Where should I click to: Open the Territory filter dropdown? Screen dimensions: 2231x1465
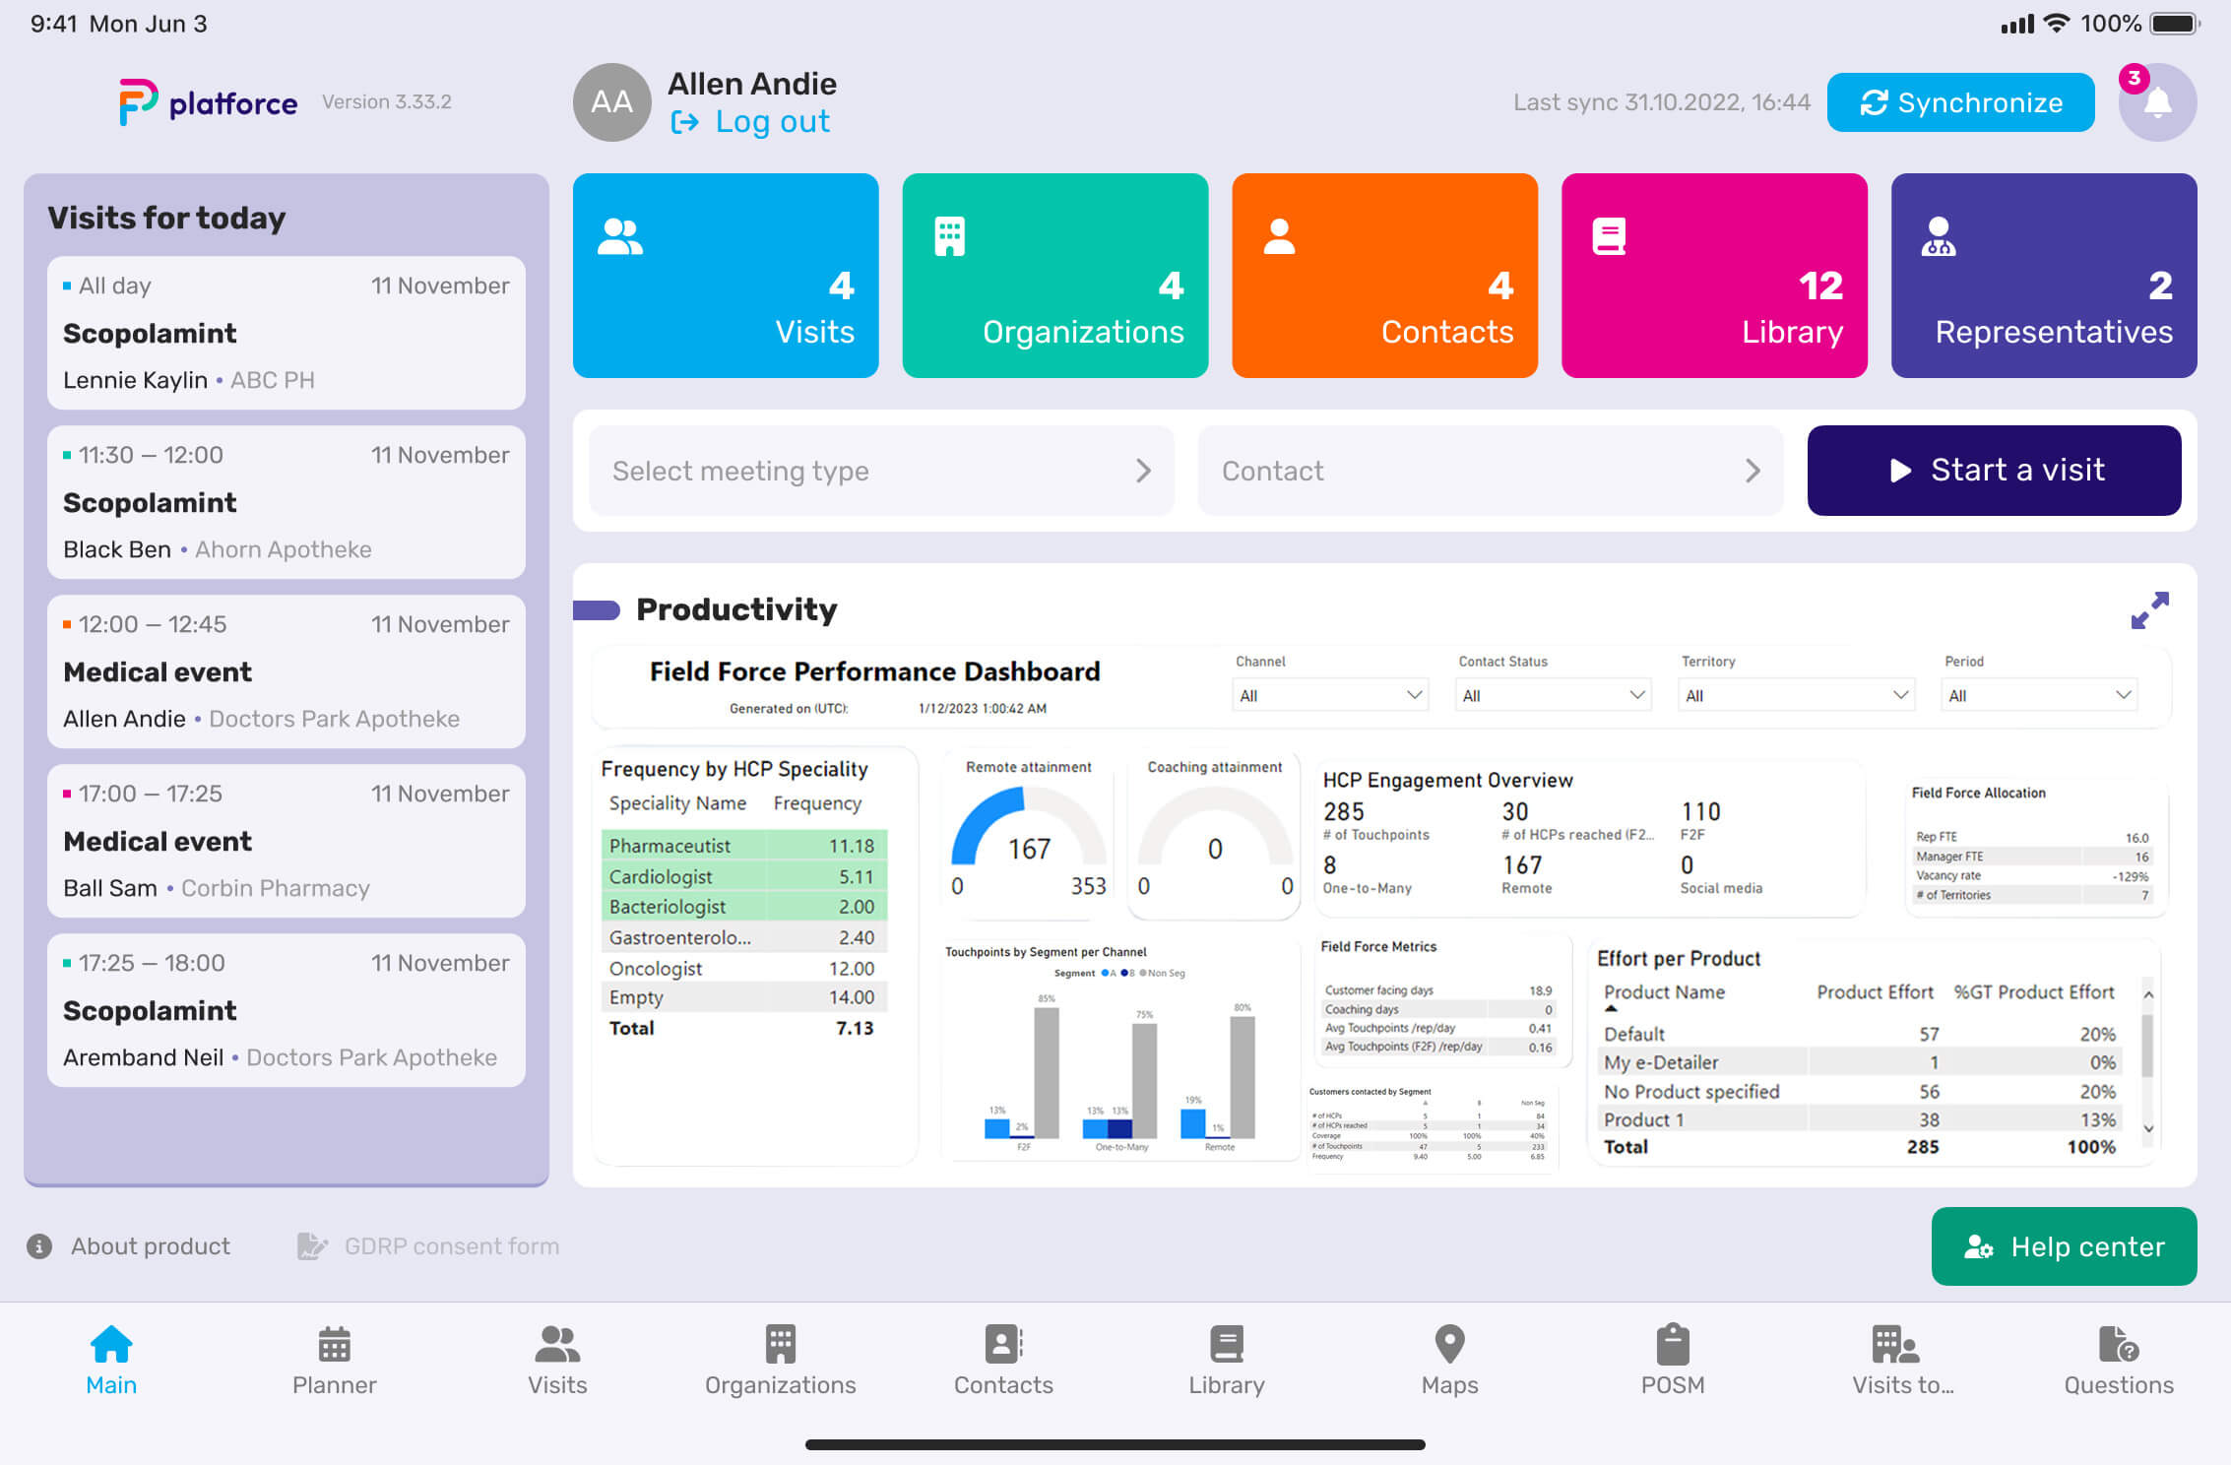coord(1796,695)
